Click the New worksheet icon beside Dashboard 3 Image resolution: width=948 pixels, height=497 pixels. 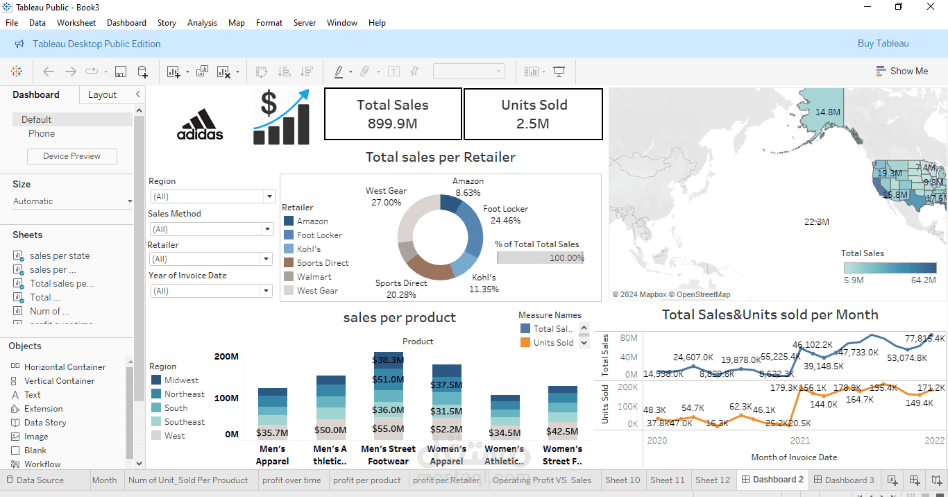[x=892, y=480]
